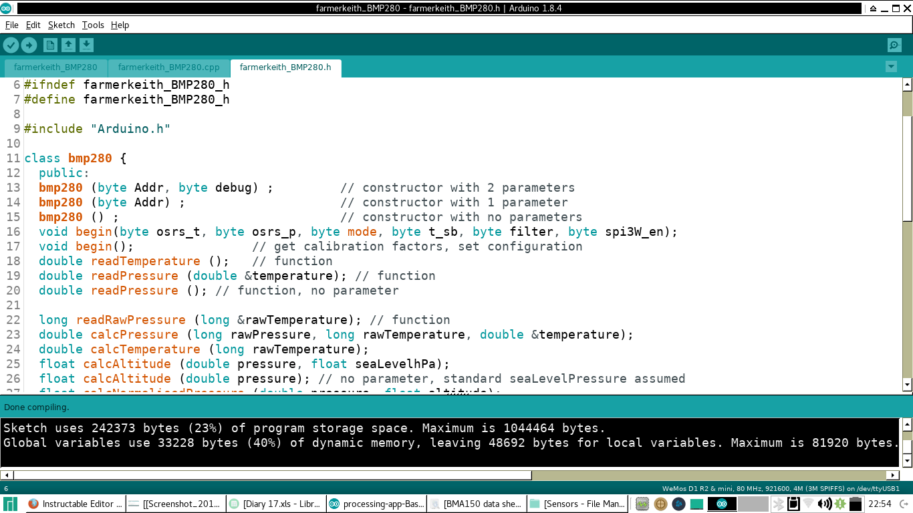Image resolution: width=913 pixels, height=513 pixels.
Task: Open the Tools menu
Action: (x=93, y=25)
